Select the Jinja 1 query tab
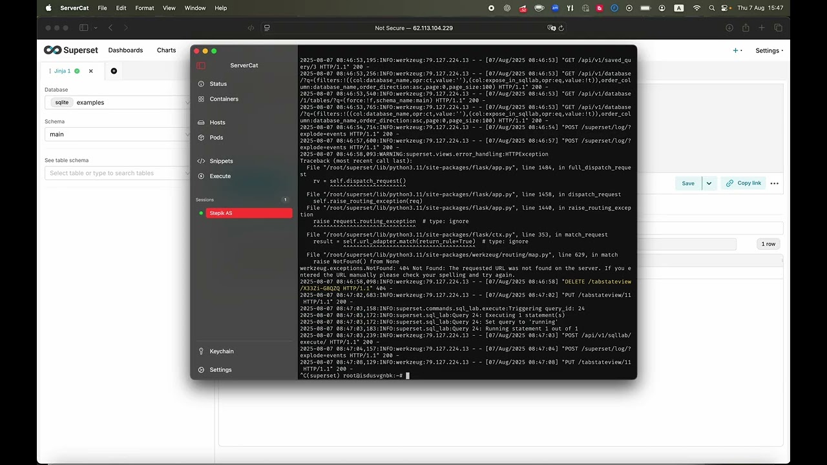This screenshot has width=827, height=465. [x=62, y=71]
